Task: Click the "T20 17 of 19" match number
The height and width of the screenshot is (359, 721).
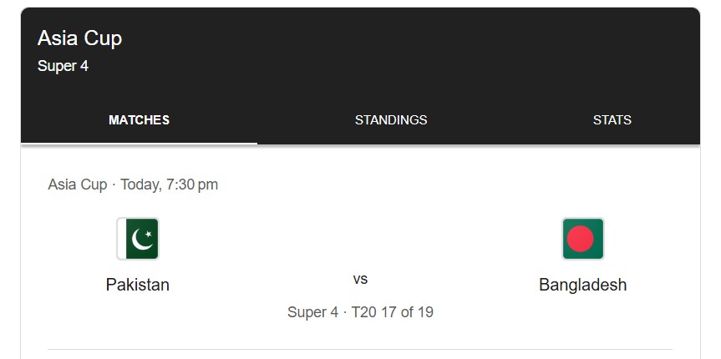Action: (392, 312)
